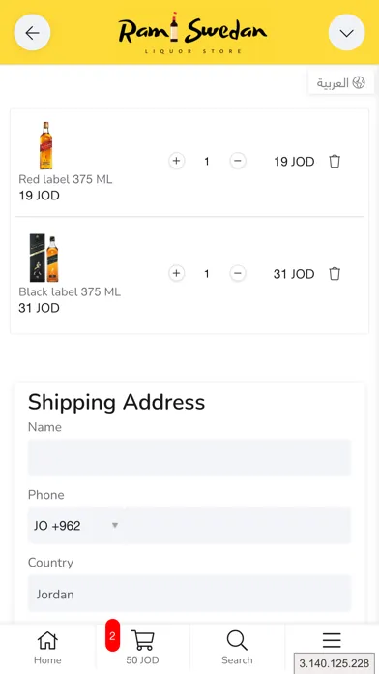This screenshot has height=674, width=379.
Task: Delete Red label 375 ML from cart
Action: coord(335,161)
